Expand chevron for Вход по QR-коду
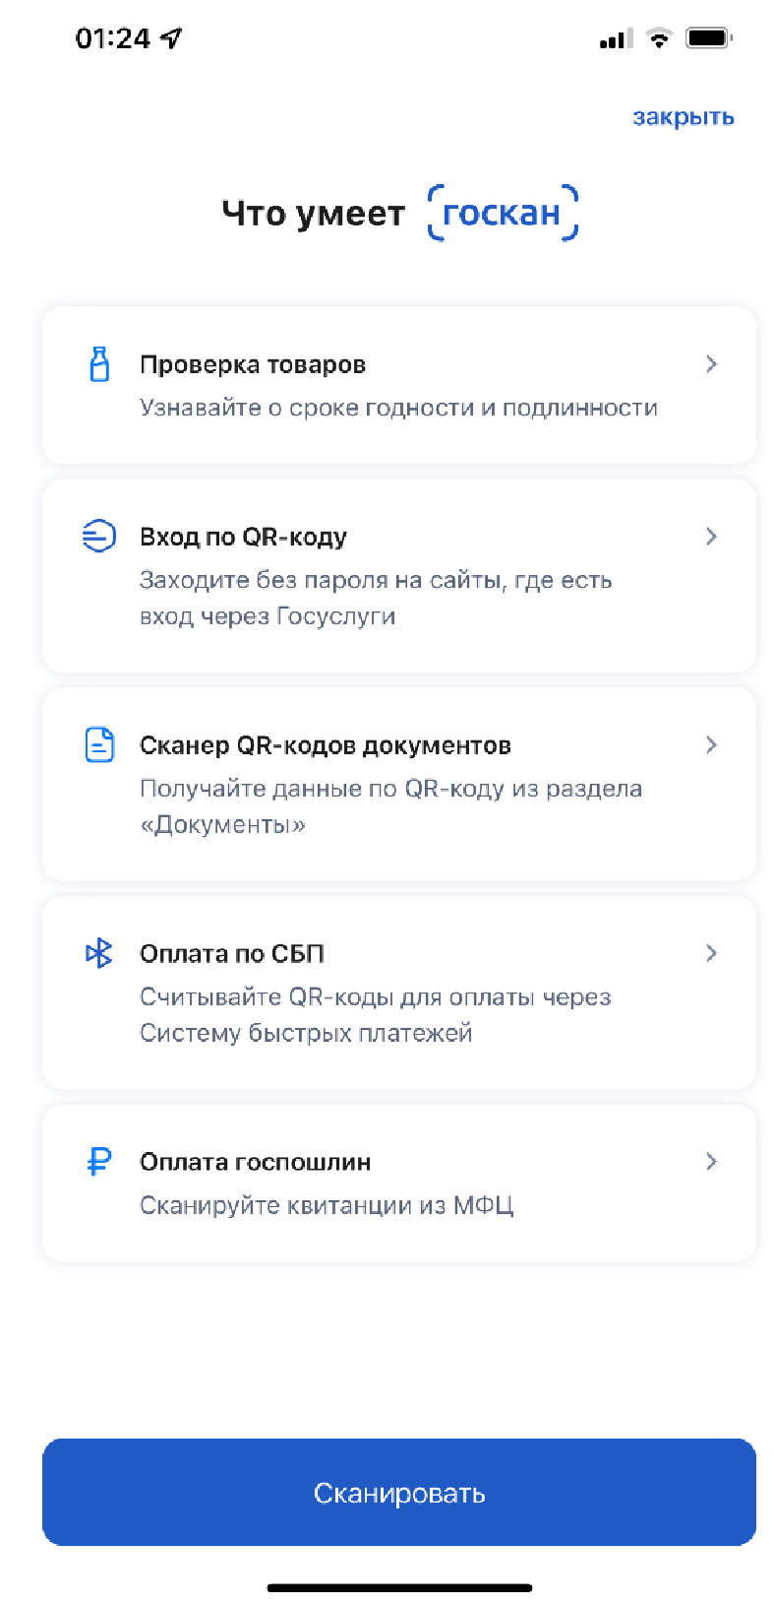This screenshot has height=1603, width=774. [x=711, y=537]
